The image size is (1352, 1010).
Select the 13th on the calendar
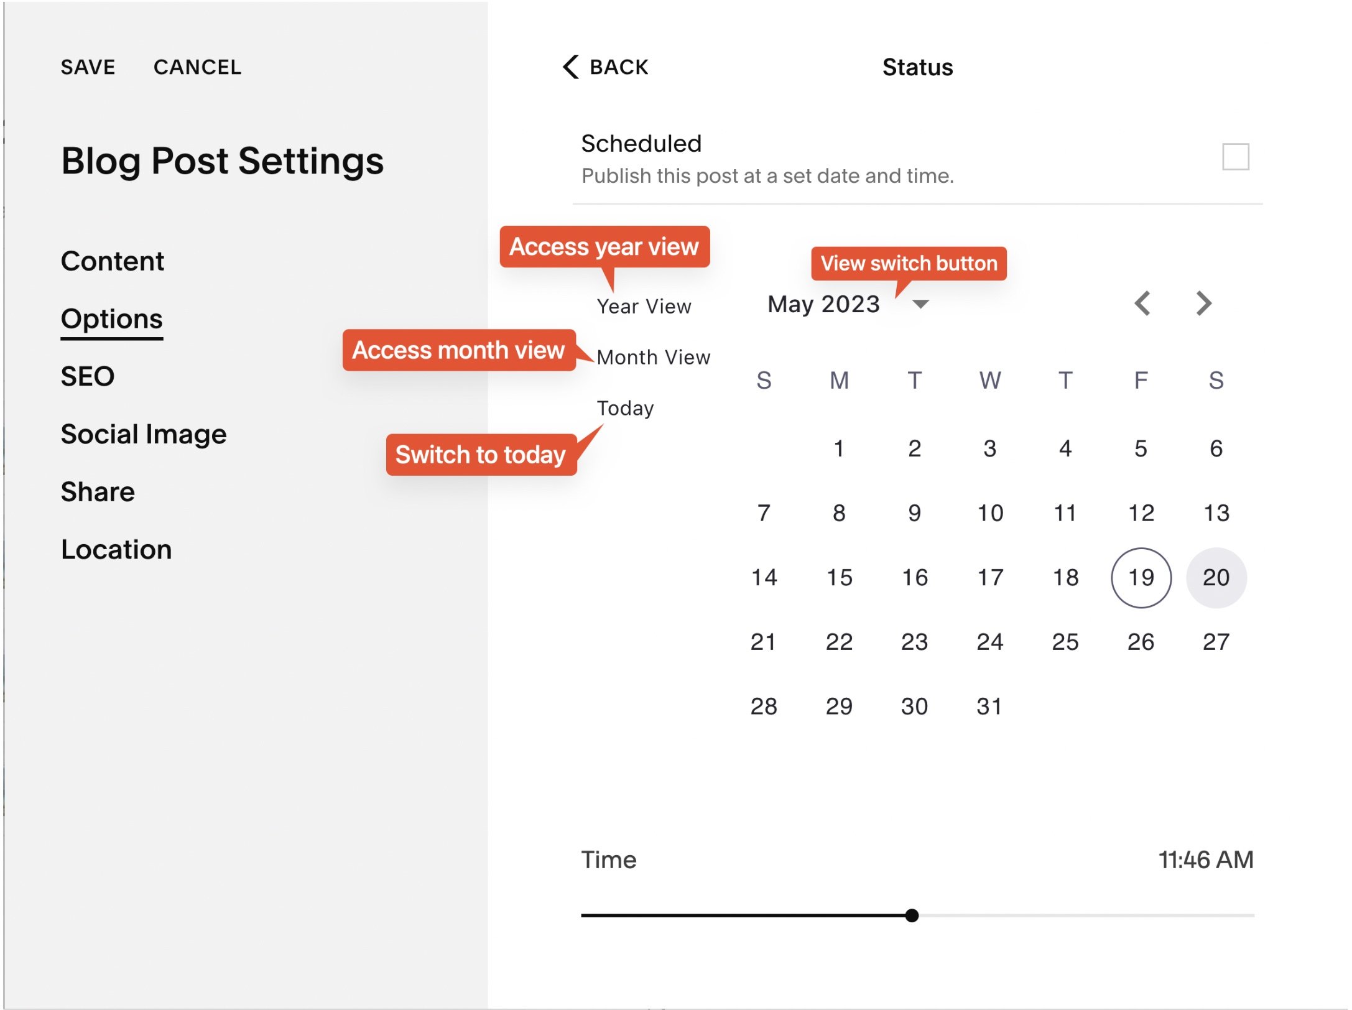1216,513
